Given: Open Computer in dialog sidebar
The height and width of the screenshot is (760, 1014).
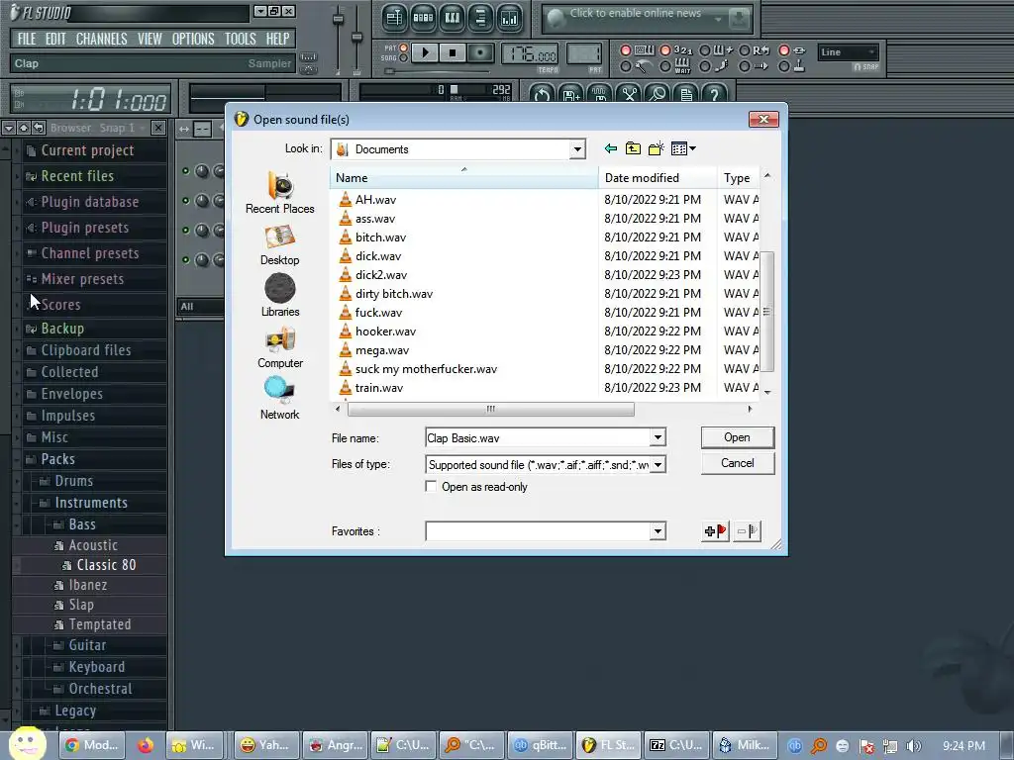Looking at the screenshot, I should point(280,347).
